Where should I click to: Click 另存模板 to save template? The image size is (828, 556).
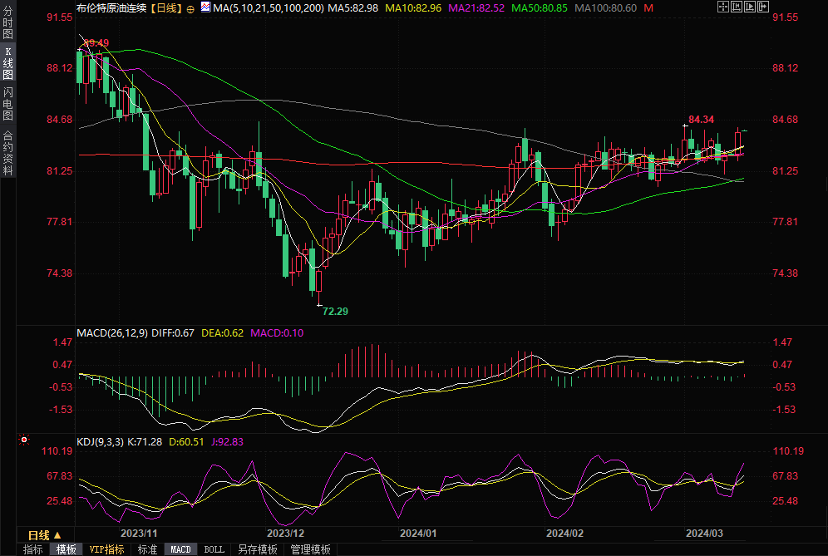point(257,549)
